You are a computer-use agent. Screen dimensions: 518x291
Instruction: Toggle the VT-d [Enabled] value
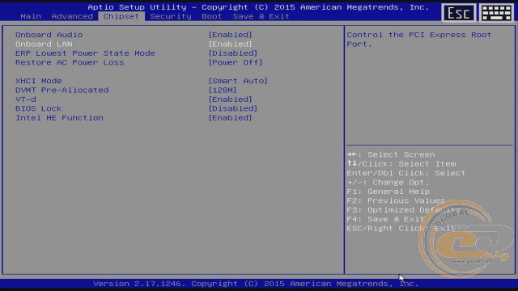(x=230, y=99)
